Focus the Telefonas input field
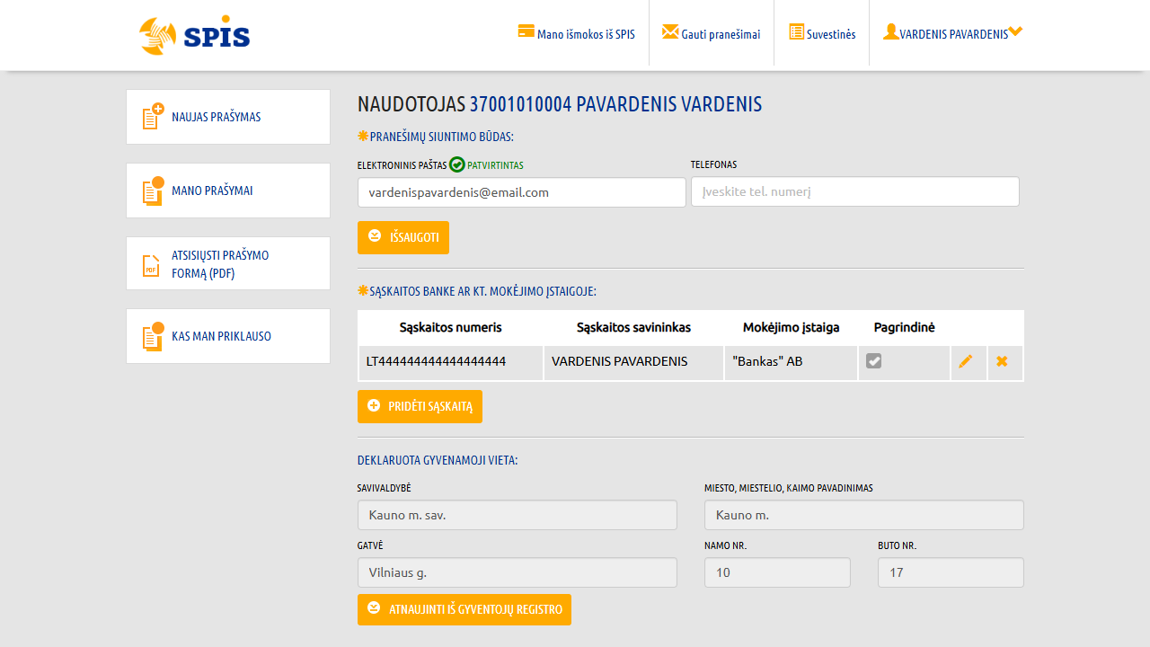The width and height of the screenshot is (1150, 647). pos(855,191)
